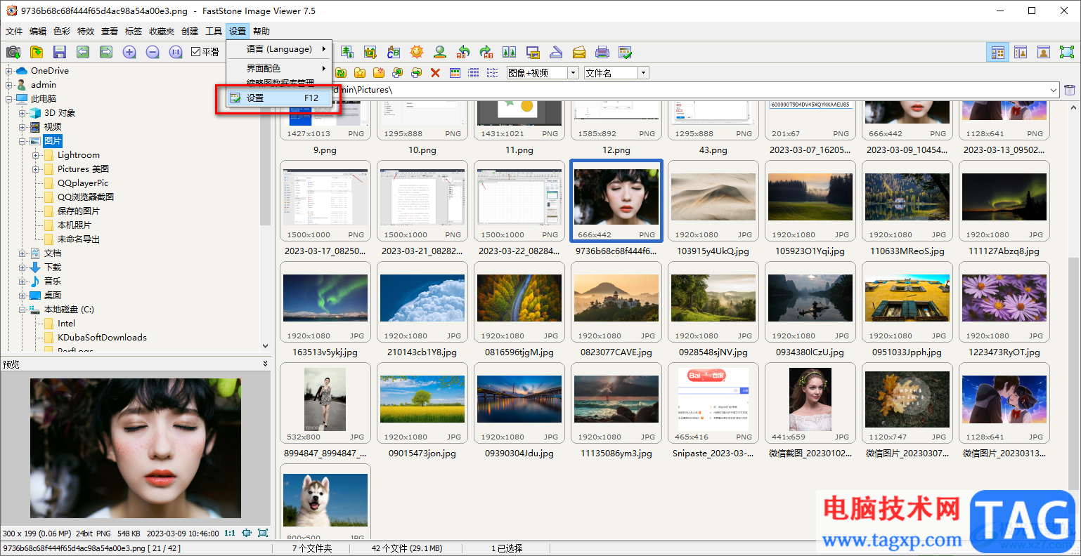Expand the Lightroom folder node
Image resolution: width=1081 pixels, height=556 pixels.
36,155
